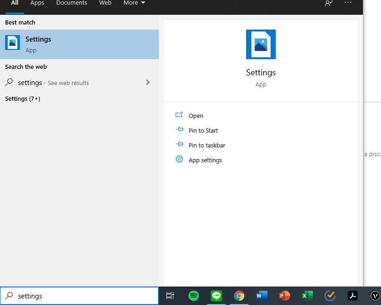Screen dimensions: 381x305
Task: Launch Adobe Acrobat from the taskbar
Action: click(x=352, y=296)
